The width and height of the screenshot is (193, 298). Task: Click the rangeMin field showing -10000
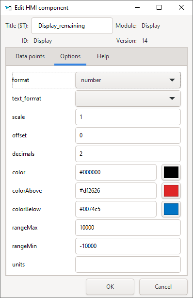(x=128, y=246)
